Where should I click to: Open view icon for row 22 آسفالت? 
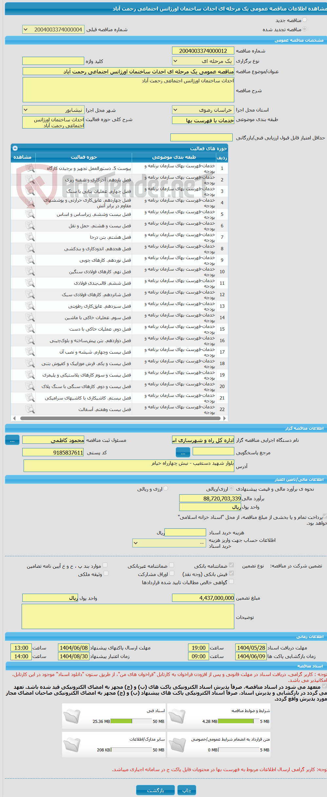(30, 409)
